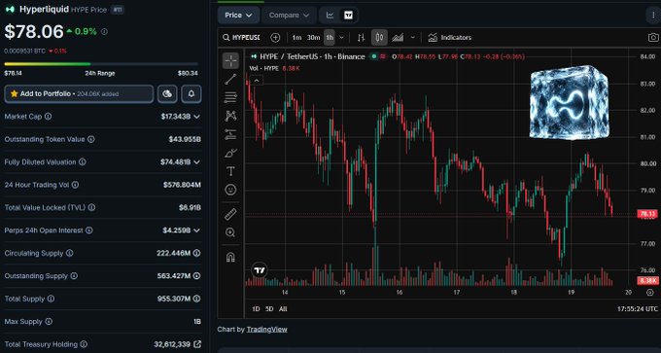The height and width of the screenshot is (353, 661).
Task: Select the XABCD pattern tool
Action: tap(230, 116)
